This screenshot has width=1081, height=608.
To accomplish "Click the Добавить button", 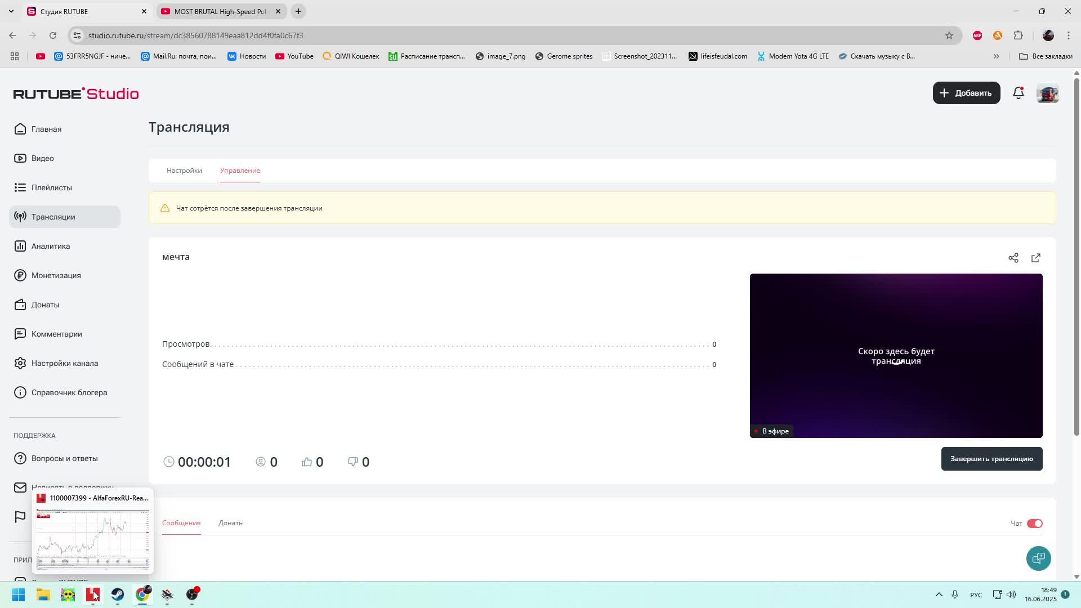I will [966, 93].
